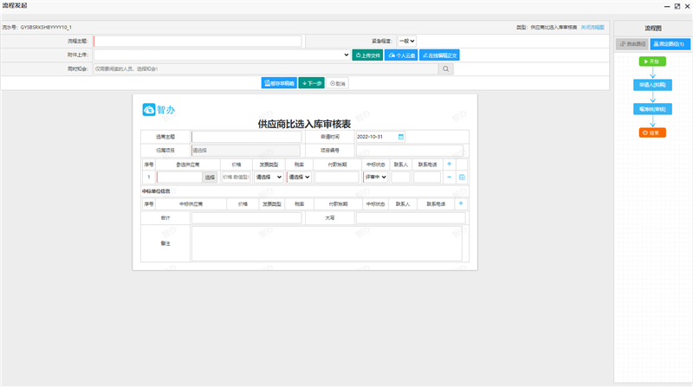The height and width of the screenshot is (387, 693).
Task: Open the 中标状态 dropdown in row 1
Action: (x=376, y=177)
